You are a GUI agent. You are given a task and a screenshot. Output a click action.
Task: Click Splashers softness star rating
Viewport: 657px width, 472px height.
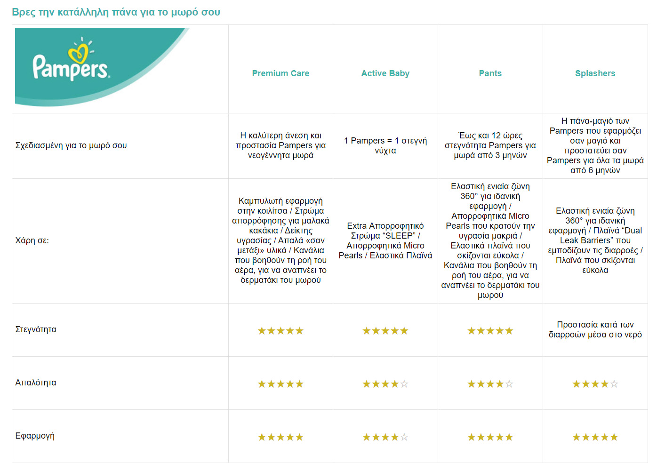(x=595, y=384)
